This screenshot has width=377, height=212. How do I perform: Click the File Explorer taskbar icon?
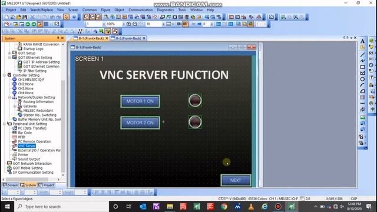pyautogui.click(x=170, y=207)
